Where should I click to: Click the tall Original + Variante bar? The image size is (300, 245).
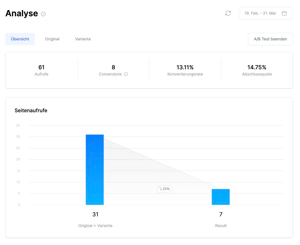[95, 170]
